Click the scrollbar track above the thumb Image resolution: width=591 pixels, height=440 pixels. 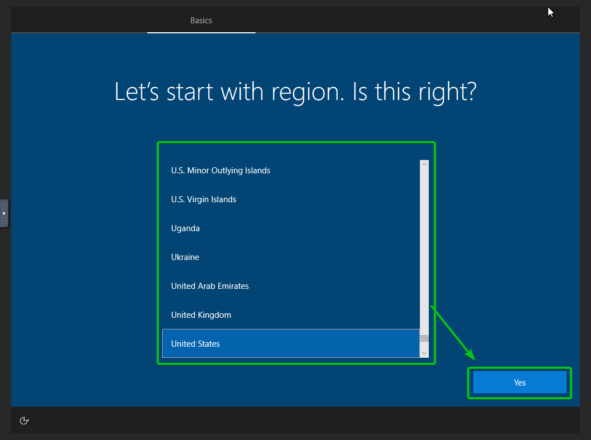point(424,252)
